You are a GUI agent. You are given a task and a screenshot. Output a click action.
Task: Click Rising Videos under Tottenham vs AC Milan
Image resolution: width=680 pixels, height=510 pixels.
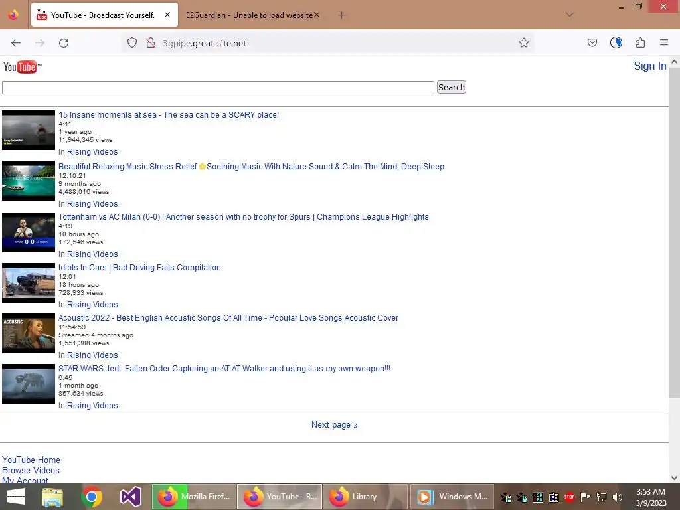point(92,254)
